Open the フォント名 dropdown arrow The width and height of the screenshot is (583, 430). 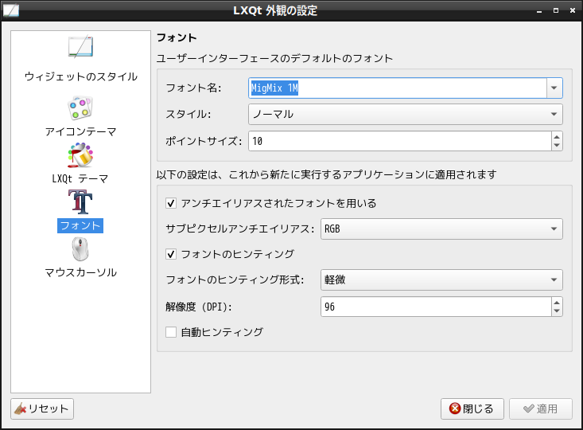click(x=554, y=88)
